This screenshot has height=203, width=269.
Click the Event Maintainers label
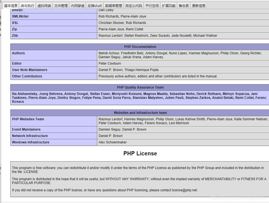pos(54,129)
